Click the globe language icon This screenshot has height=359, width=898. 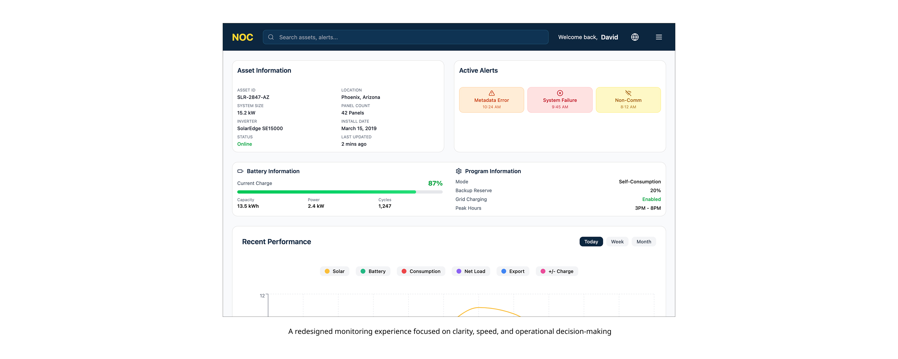(x=635, y=37)
